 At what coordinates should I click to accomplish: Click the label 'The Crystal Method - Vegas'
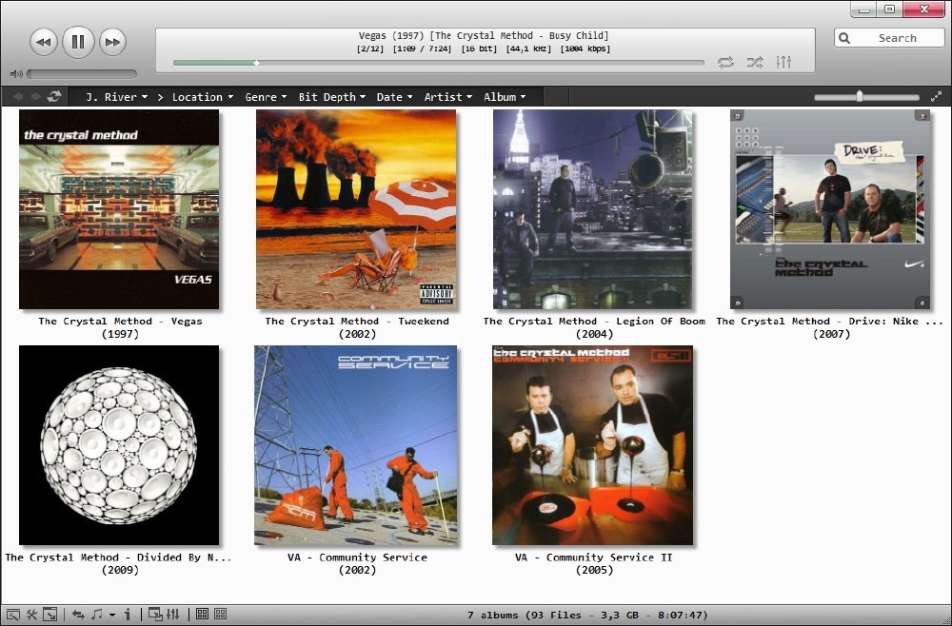click(120, 321)
